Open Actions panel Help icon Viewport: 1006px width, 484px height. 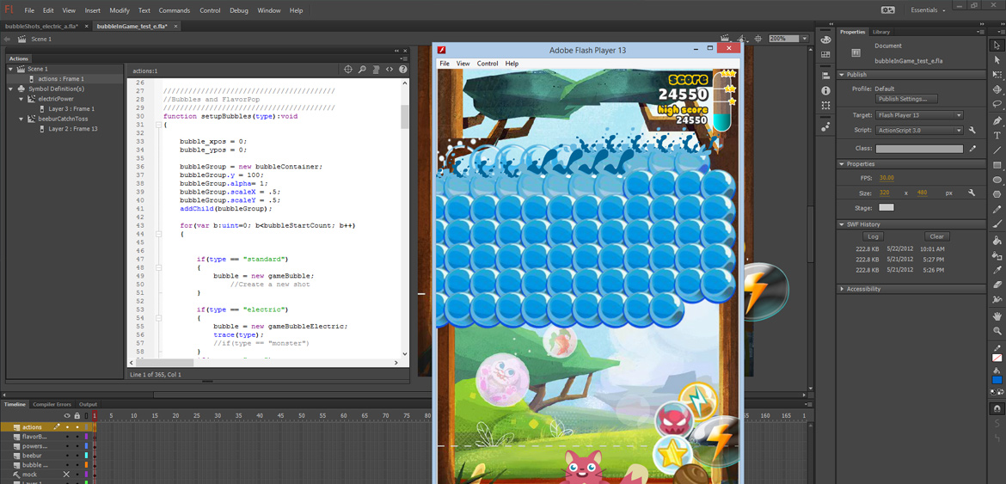(402, 70)
